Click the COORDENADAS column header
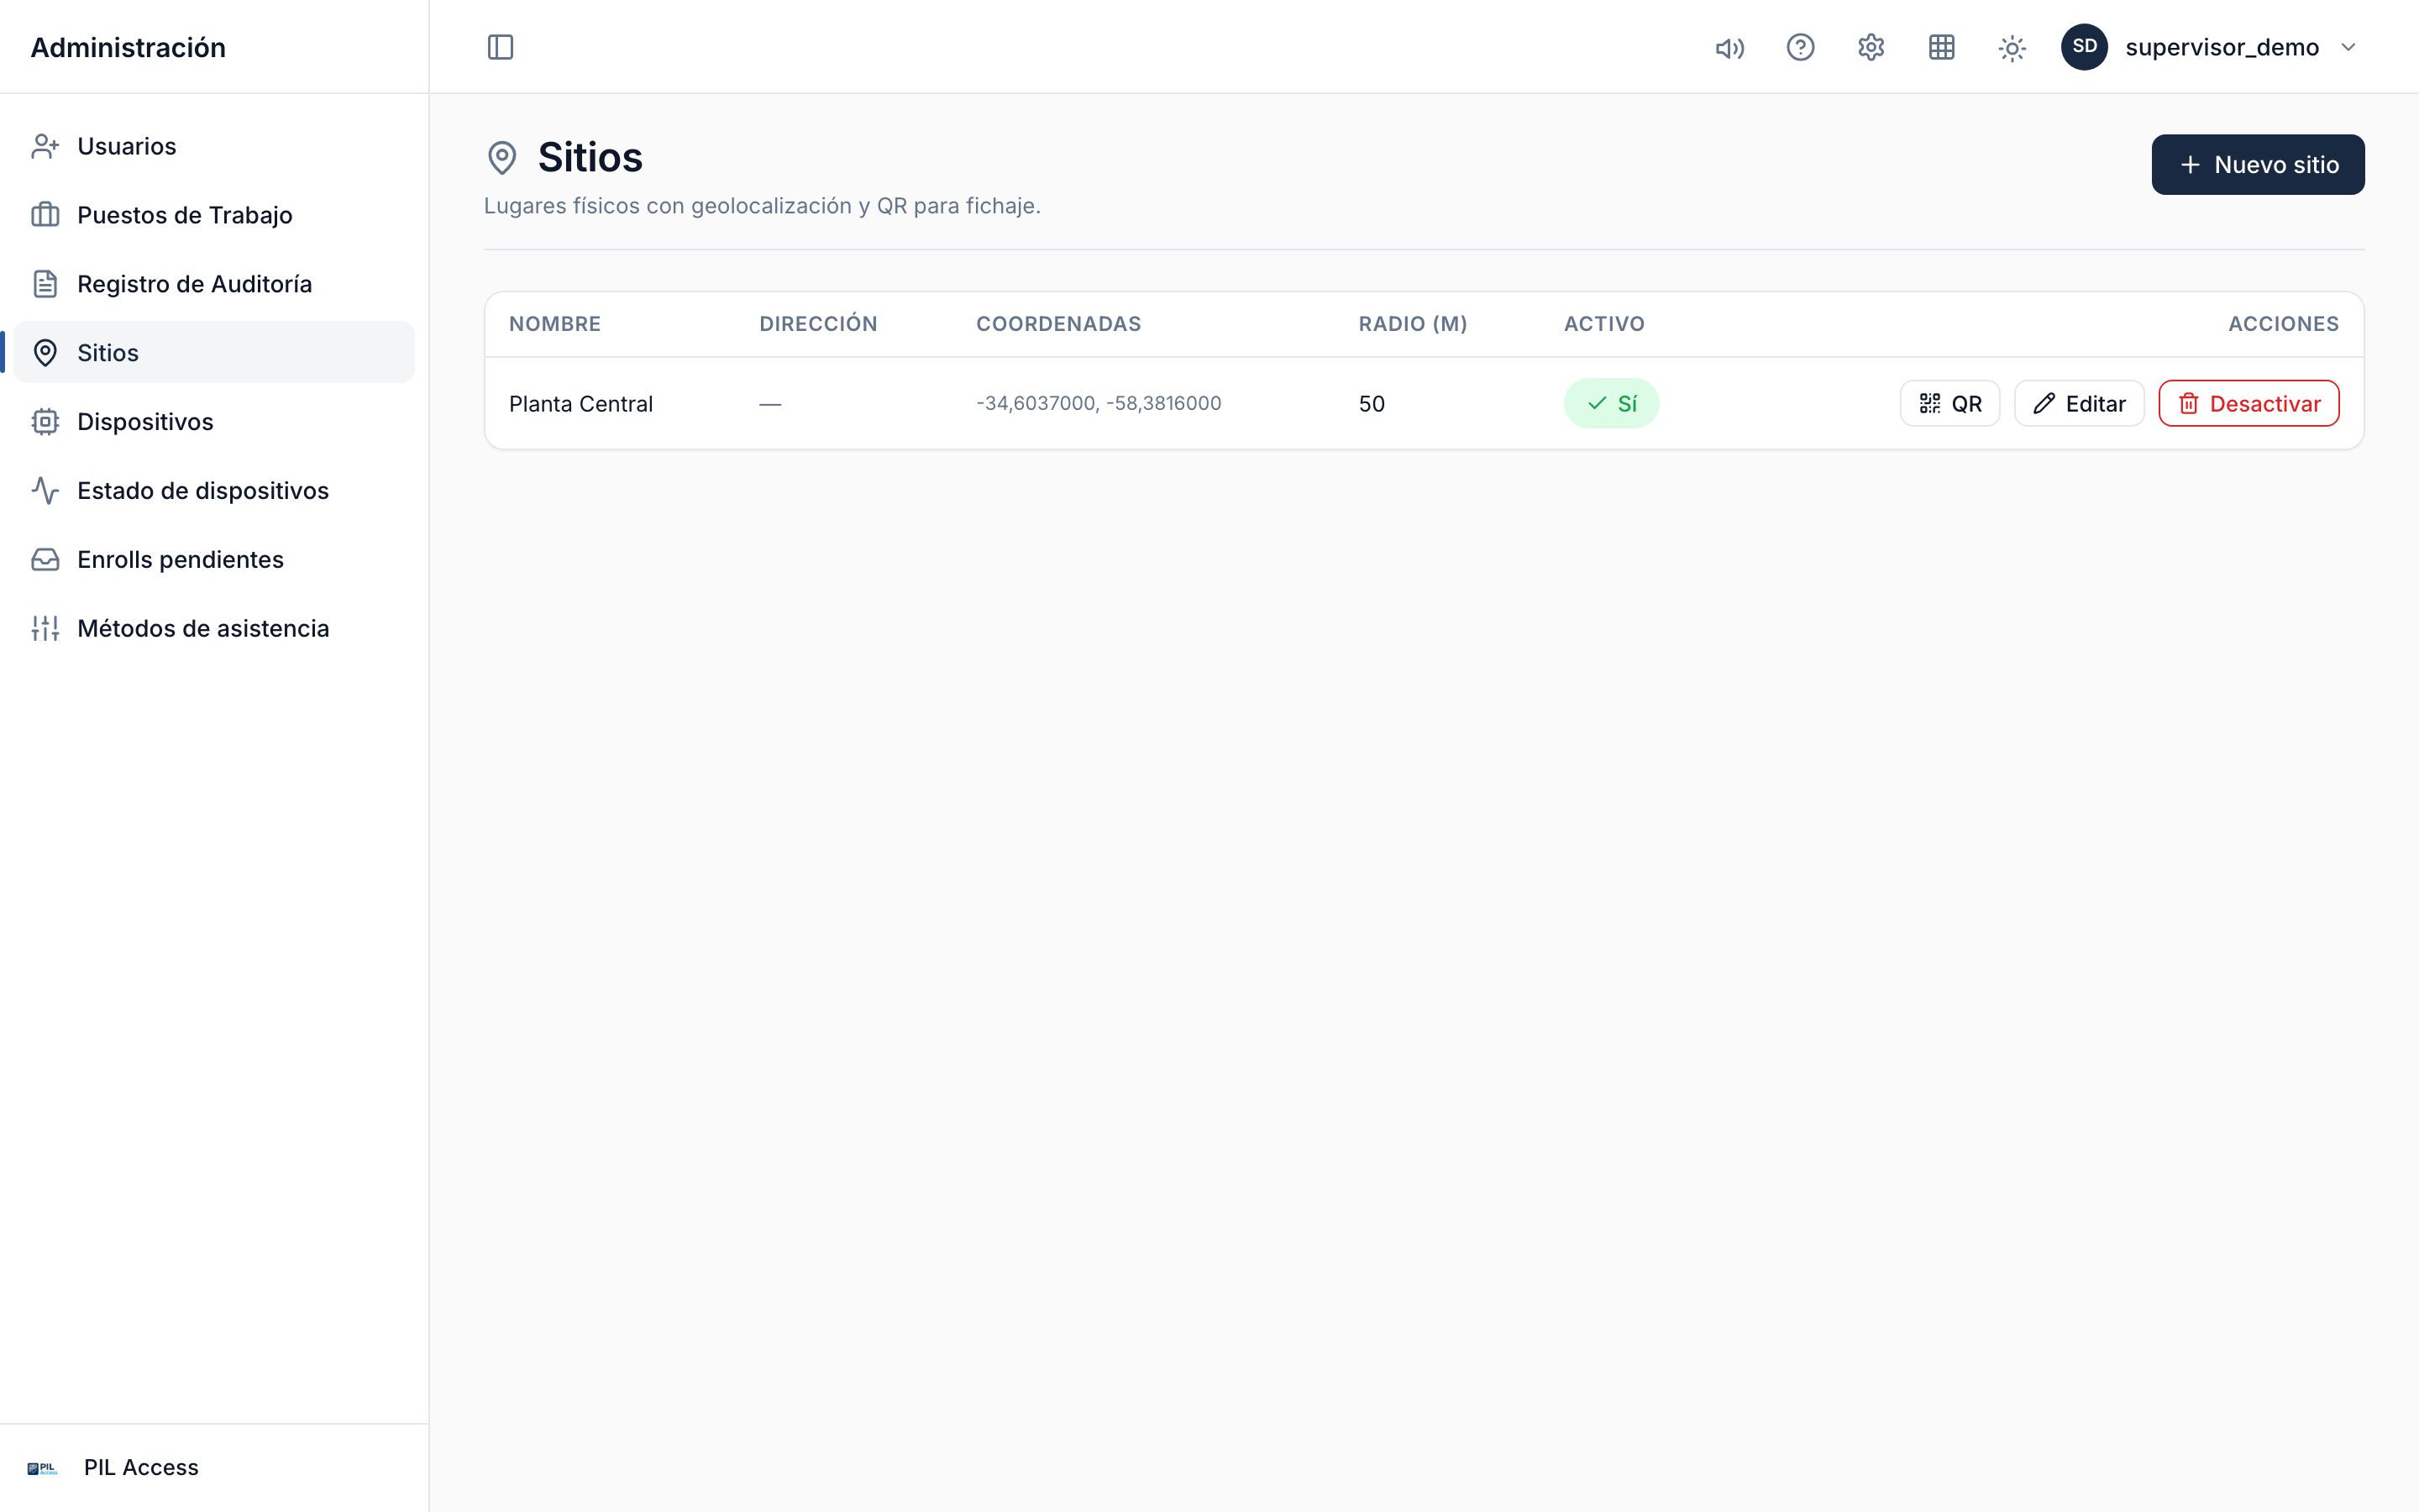The width and height of the screenshot is (2419, 1512). [1057, 324]
